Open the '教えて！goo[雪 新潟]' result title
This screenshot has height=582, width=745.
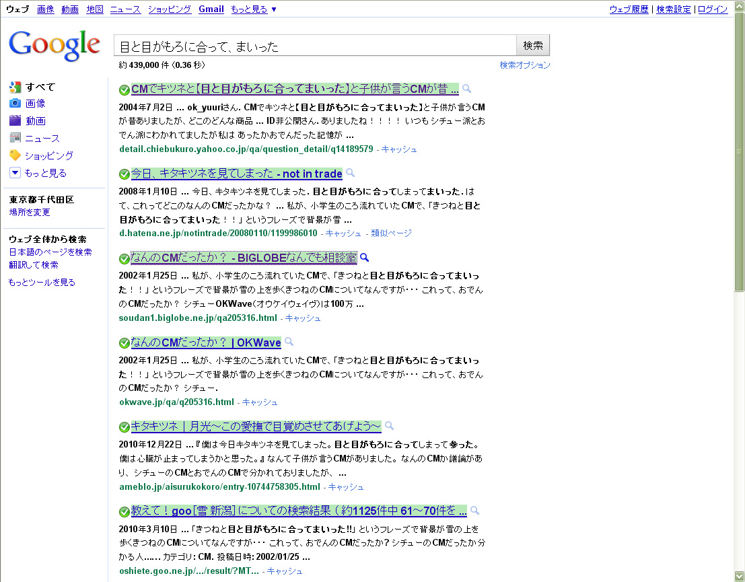(x=299, y=511)
